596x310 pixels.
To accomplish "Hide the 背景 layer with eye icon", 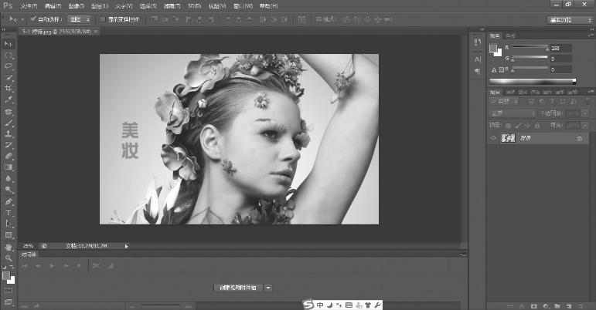I will (494, 138).
